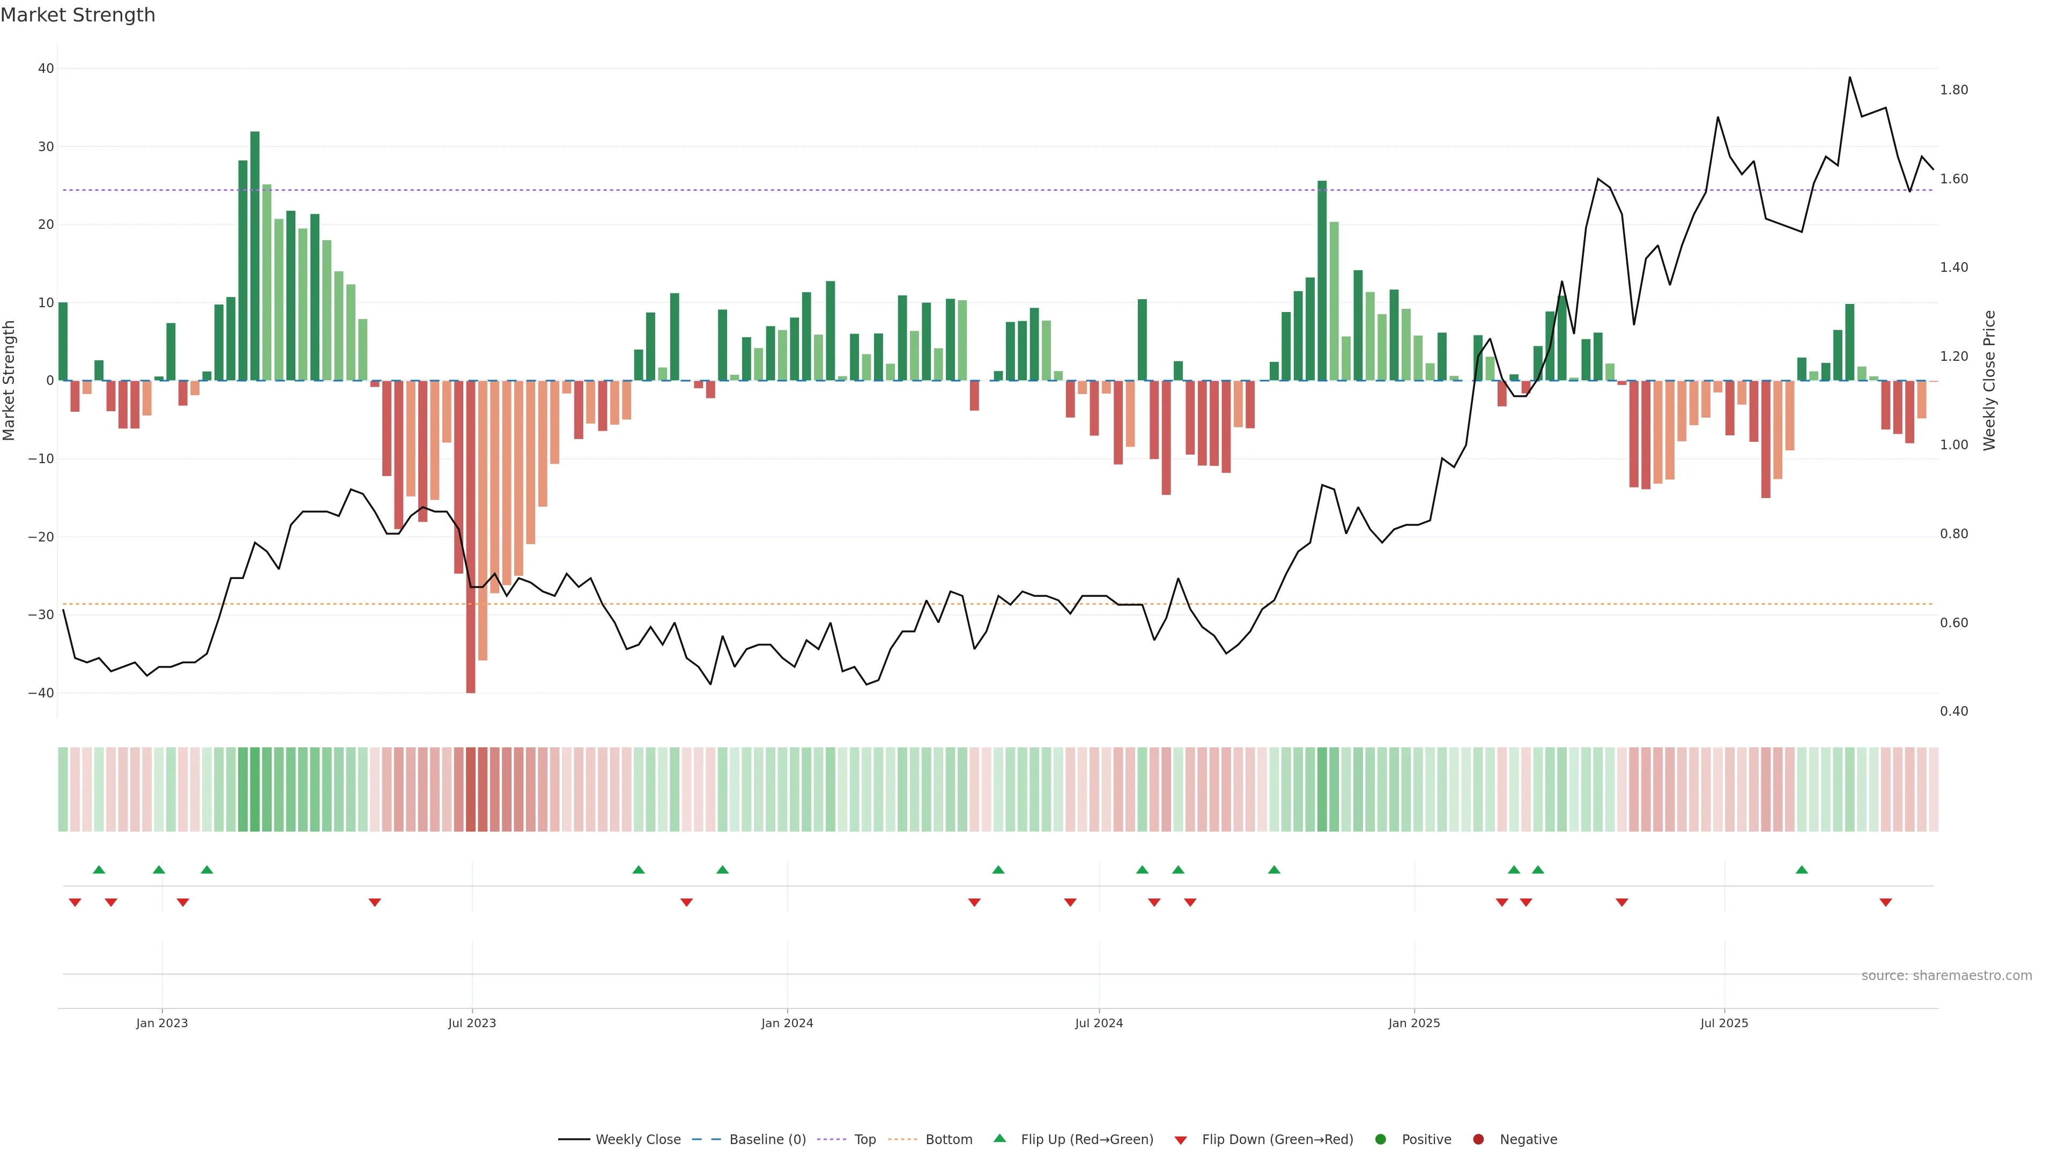Click the Jan 2025 axis label
This screenshot has width=2059, height=1158.
1414,1023
